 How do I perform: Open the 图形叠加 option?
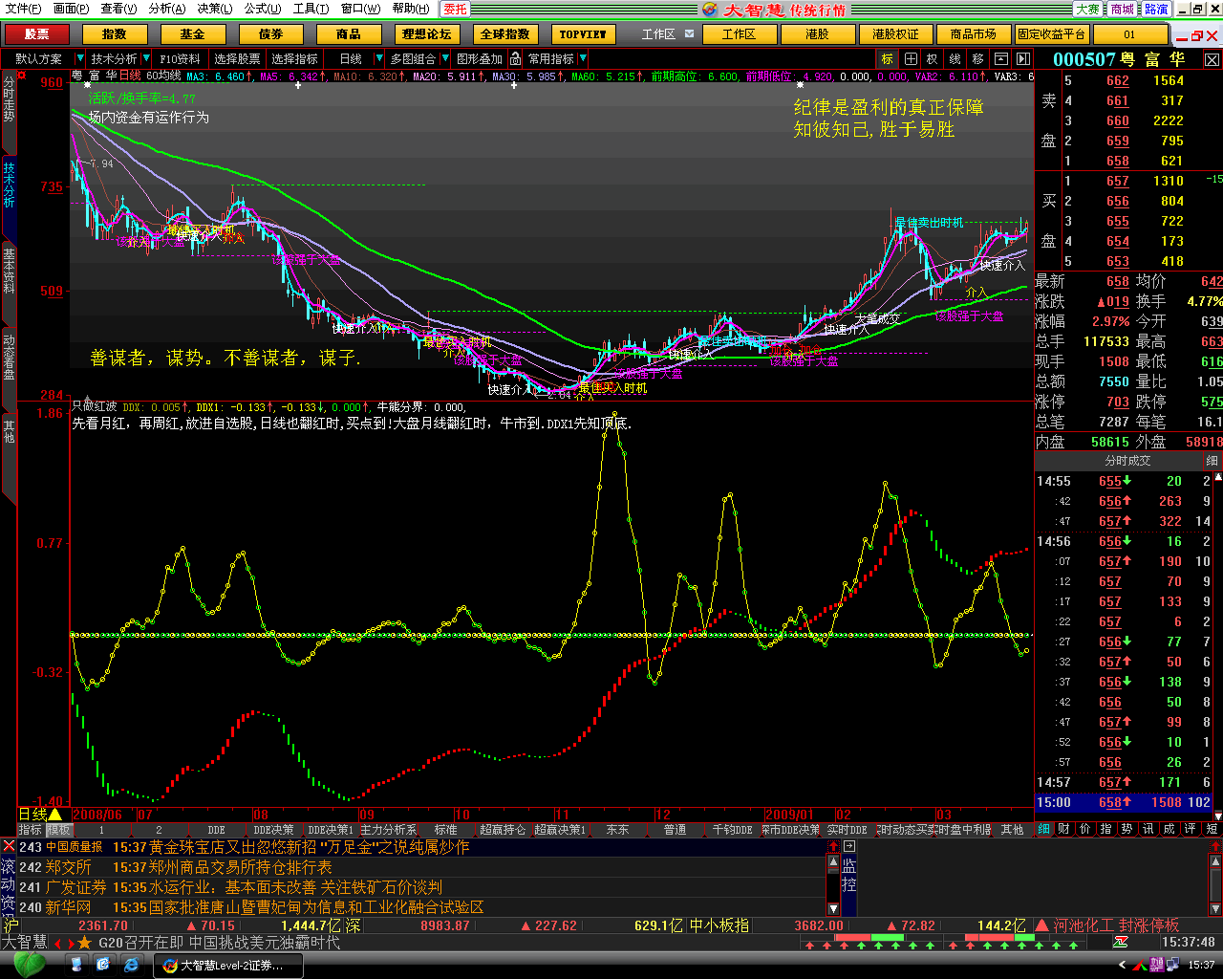click(x=480, y=59)
